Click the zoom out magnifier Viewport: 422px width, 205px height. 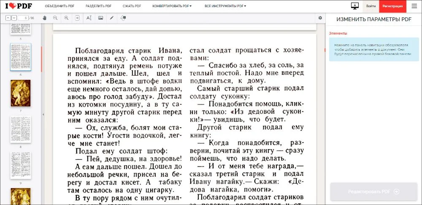point(55,18)
